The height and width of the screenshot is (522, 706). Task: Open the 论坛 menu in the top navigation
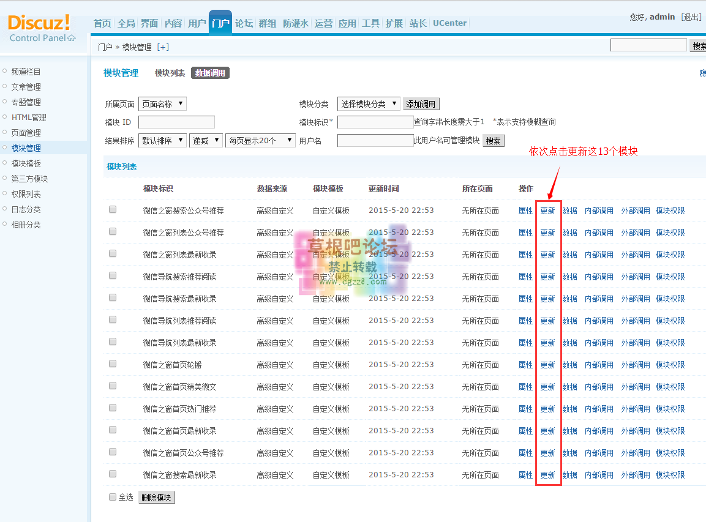(244, 23)
